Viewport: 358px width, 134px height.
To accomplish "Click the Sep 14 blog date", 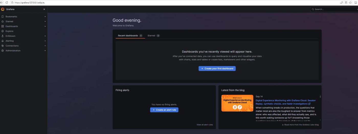I will pos(259,96).
